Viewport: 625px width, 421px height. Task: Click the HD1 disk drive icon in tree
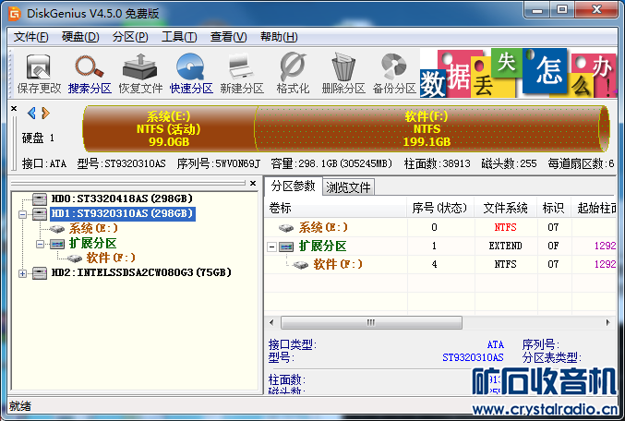[x=39, y=213]
